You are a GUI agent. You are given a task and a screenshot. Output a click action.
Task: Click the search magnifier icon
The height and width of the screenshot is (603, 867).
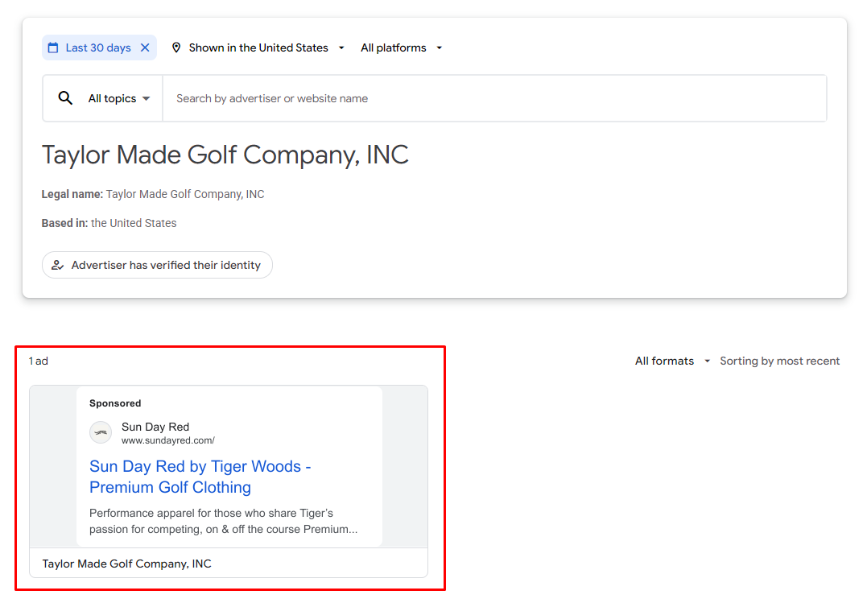pos(65,98)
